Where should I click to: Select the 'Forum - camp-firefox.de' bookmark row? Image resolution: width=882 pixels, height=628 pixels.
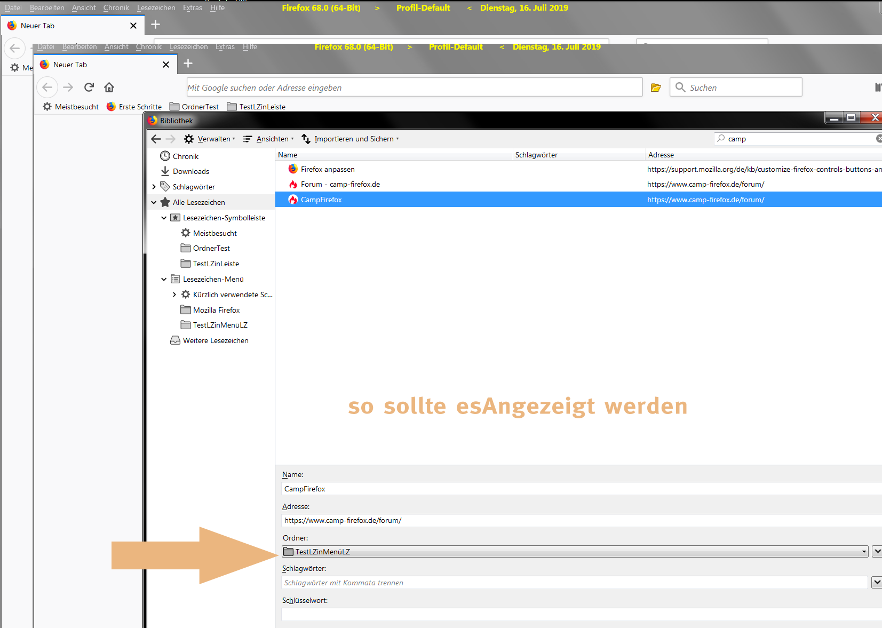click(578, 184)
